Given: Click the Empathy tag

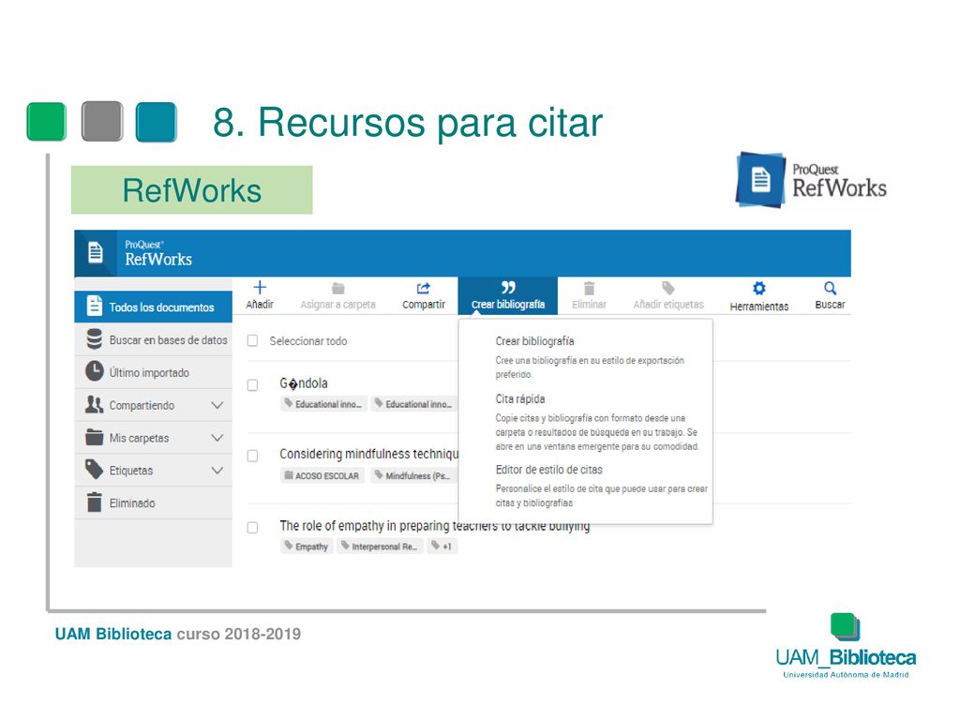Looking at the screenshot, I should [x=307, y=547].
